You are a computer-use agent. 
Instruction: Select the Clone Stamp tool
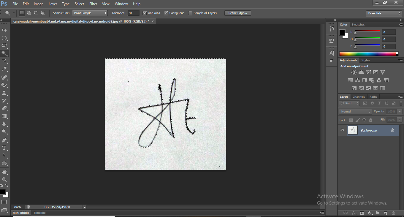click(x=4, y=93)
